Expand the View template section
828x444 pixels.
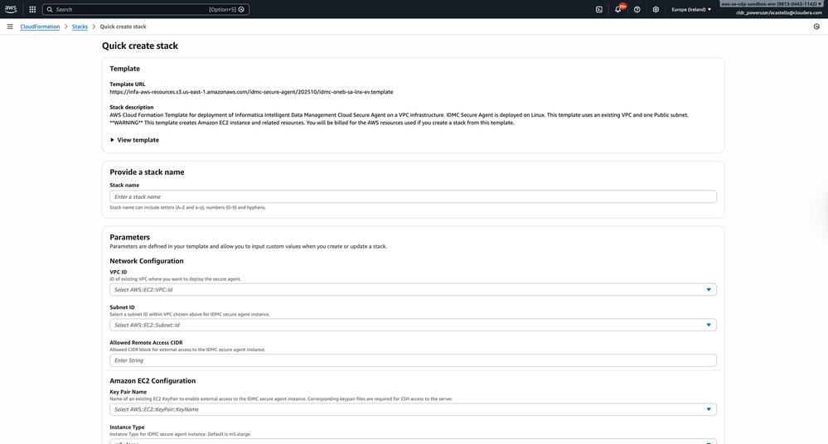134,140
